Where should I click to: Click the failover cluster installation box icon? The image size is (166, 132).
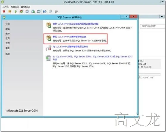click(48, 38)
